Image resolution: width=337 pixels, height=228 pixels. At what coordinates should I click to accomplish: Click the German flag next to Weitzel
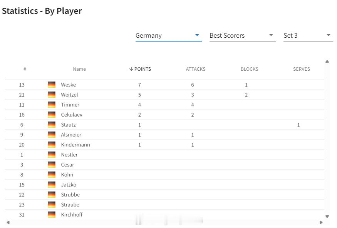52,95
